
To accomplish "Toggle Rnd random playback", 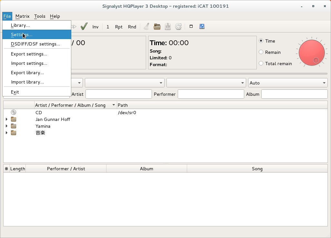I will [x=132, y=27].
